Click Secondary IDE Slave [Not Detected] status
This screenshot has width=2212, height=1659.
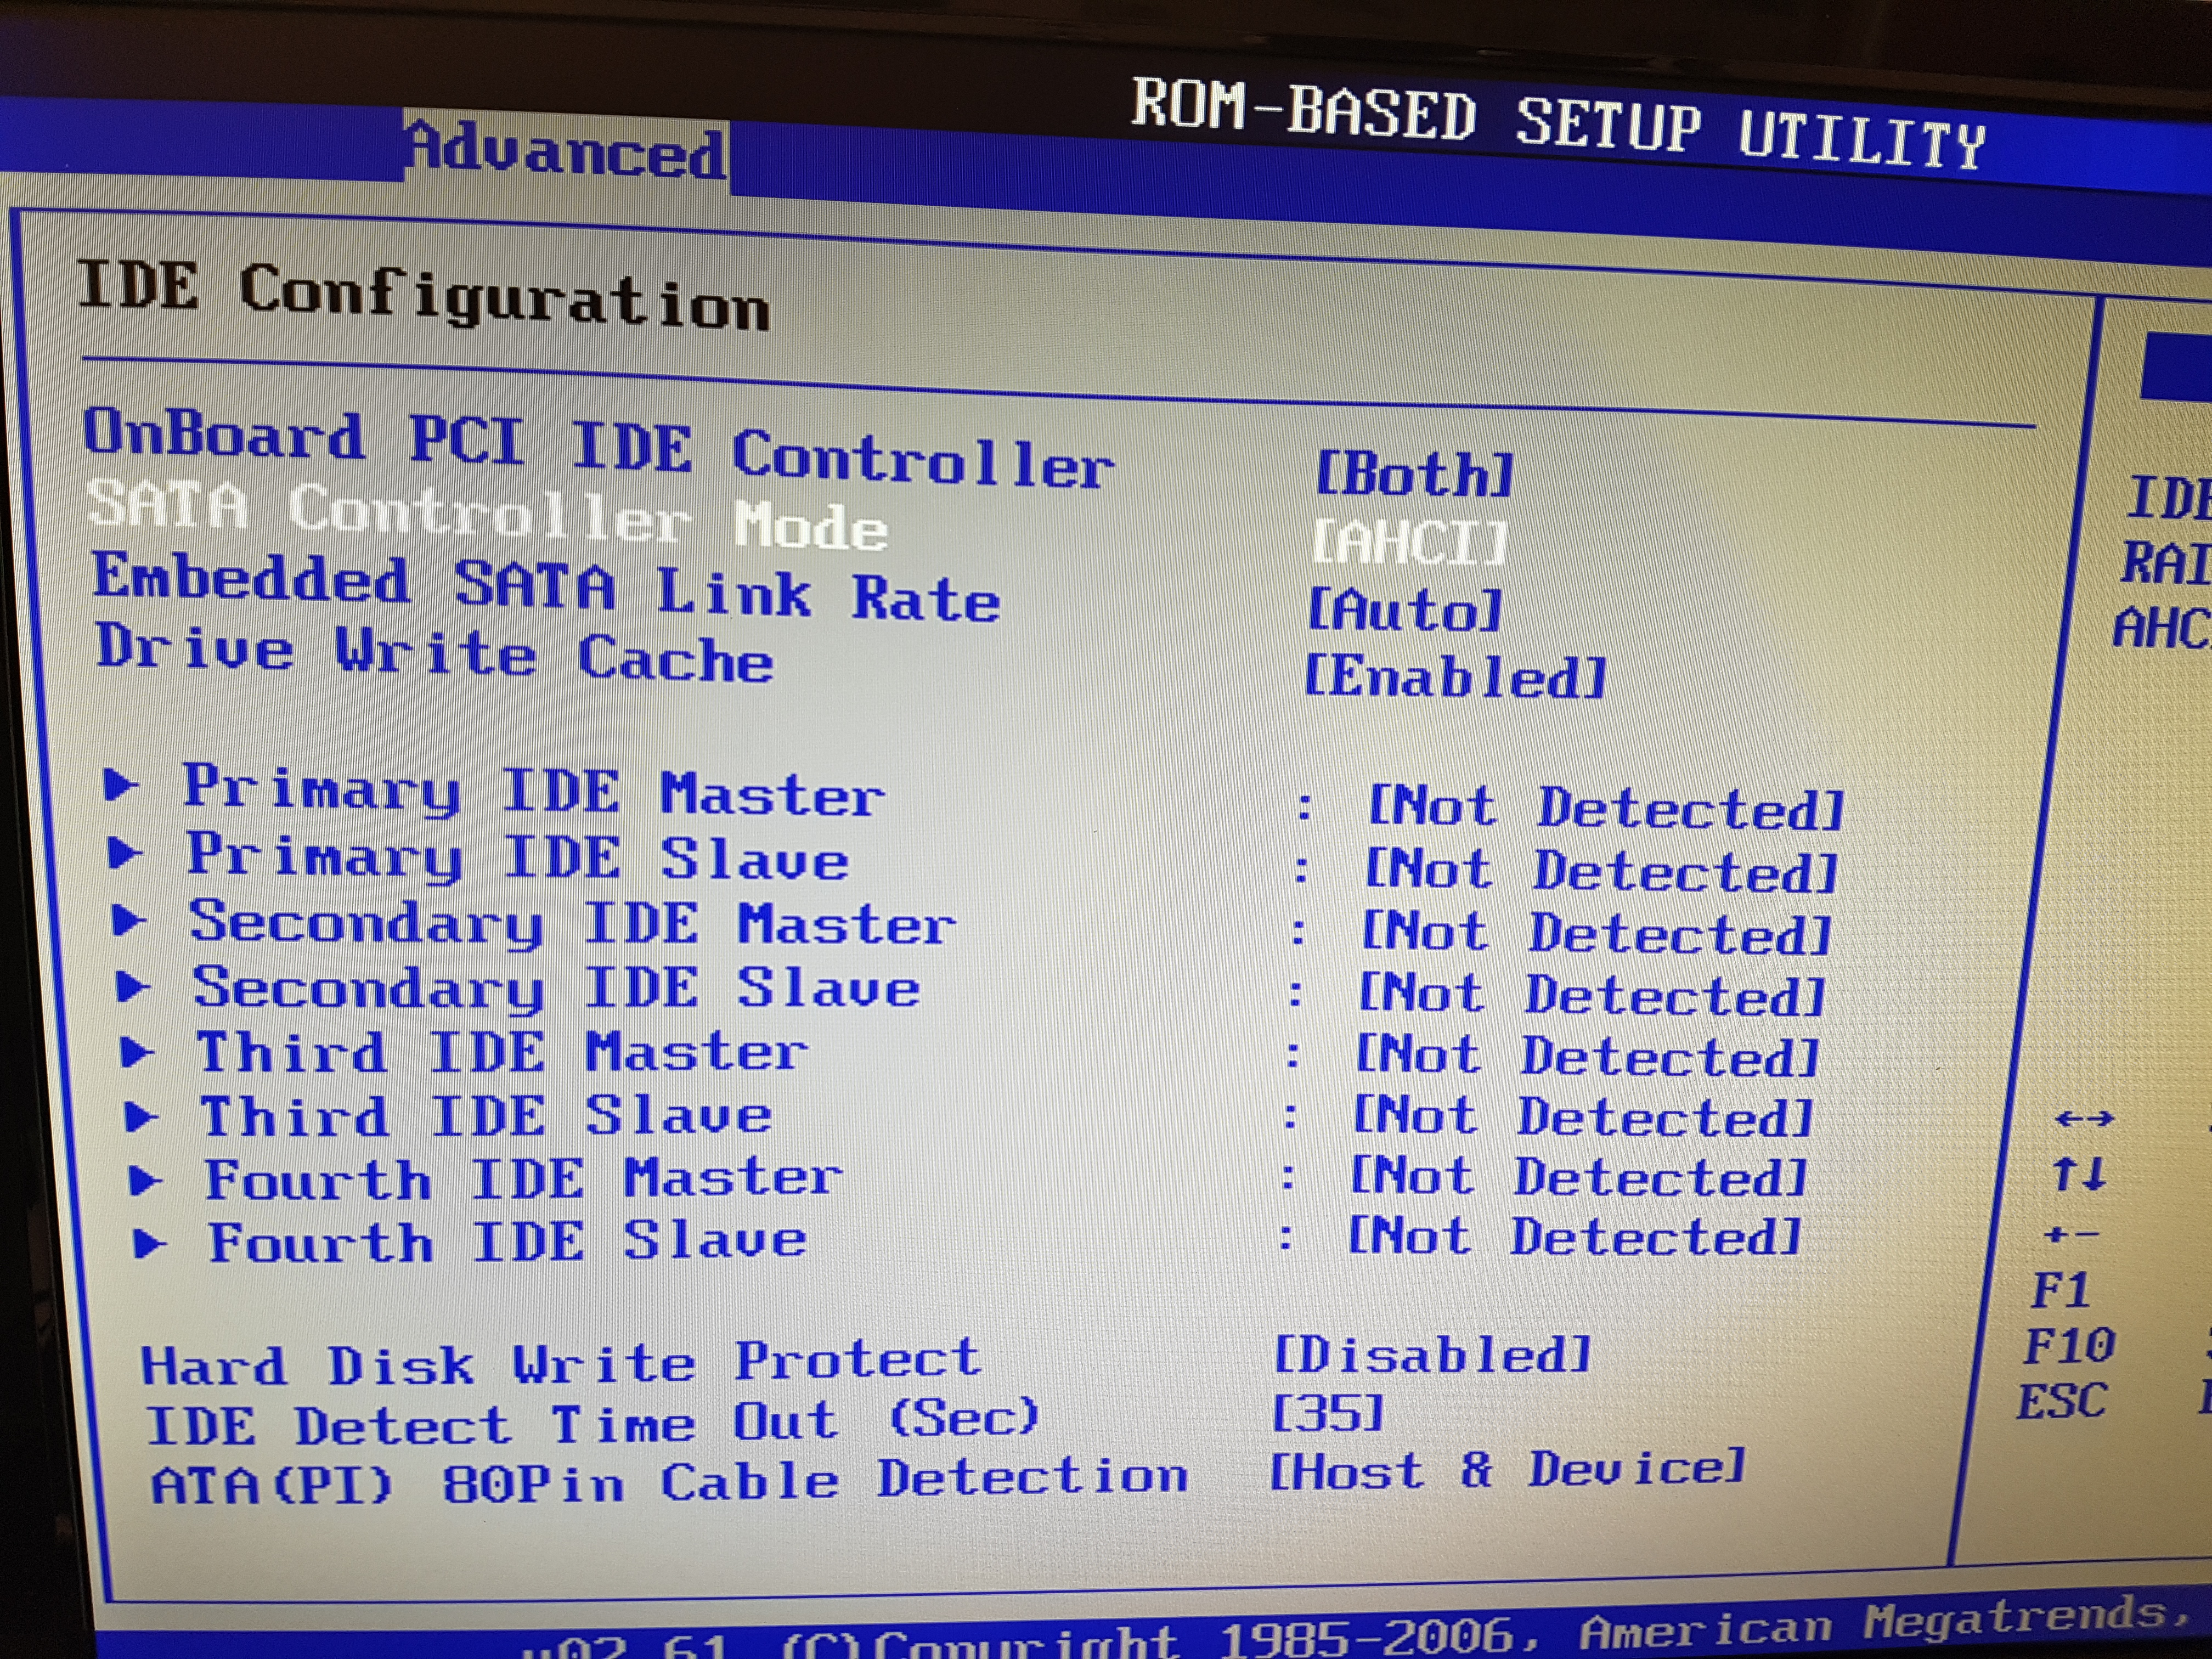click(1592, 995)
